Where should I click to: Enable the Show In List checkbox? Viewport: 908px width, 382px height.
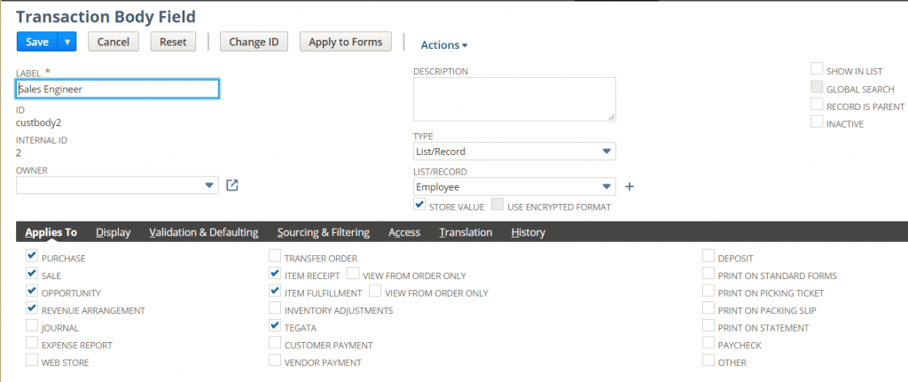tap(817, 70)
